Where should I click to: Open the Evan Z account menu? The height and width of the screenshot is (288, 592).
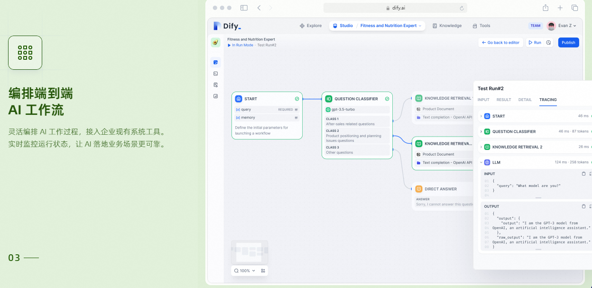(567, 26)
